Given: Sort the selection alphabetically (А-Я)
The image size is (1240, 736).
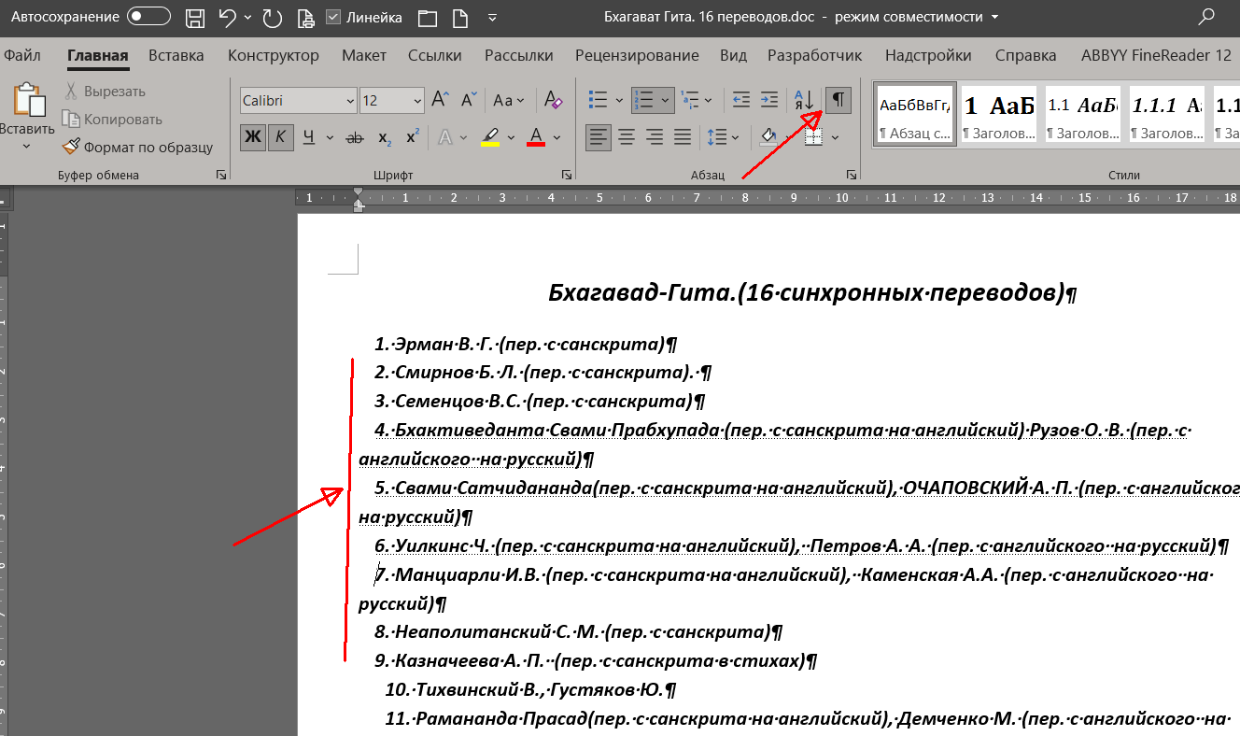Looking at the screenshot, I should point(804,100).
